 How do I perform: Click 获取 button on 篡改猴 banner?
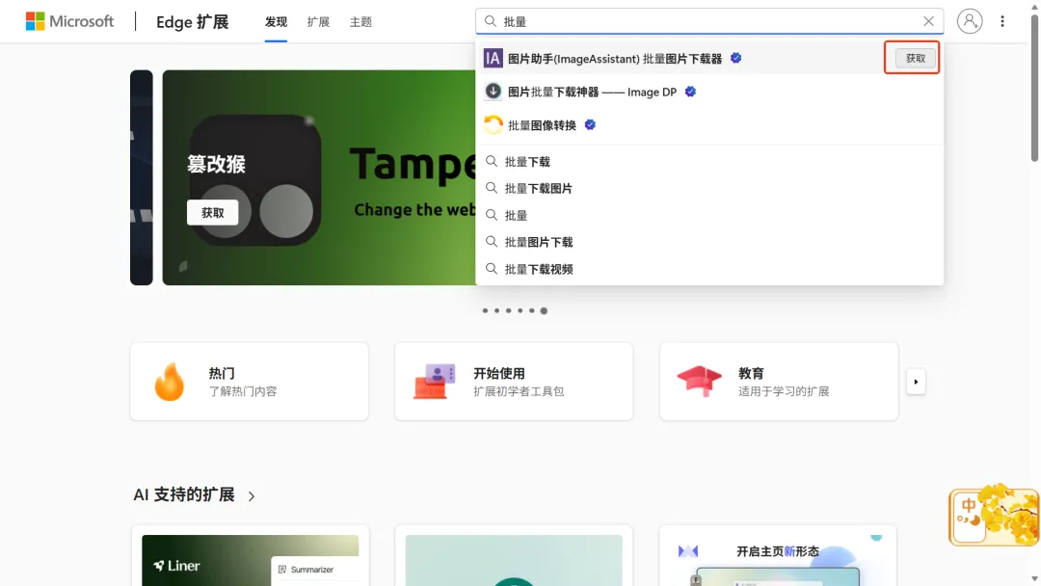click(212, 212)
